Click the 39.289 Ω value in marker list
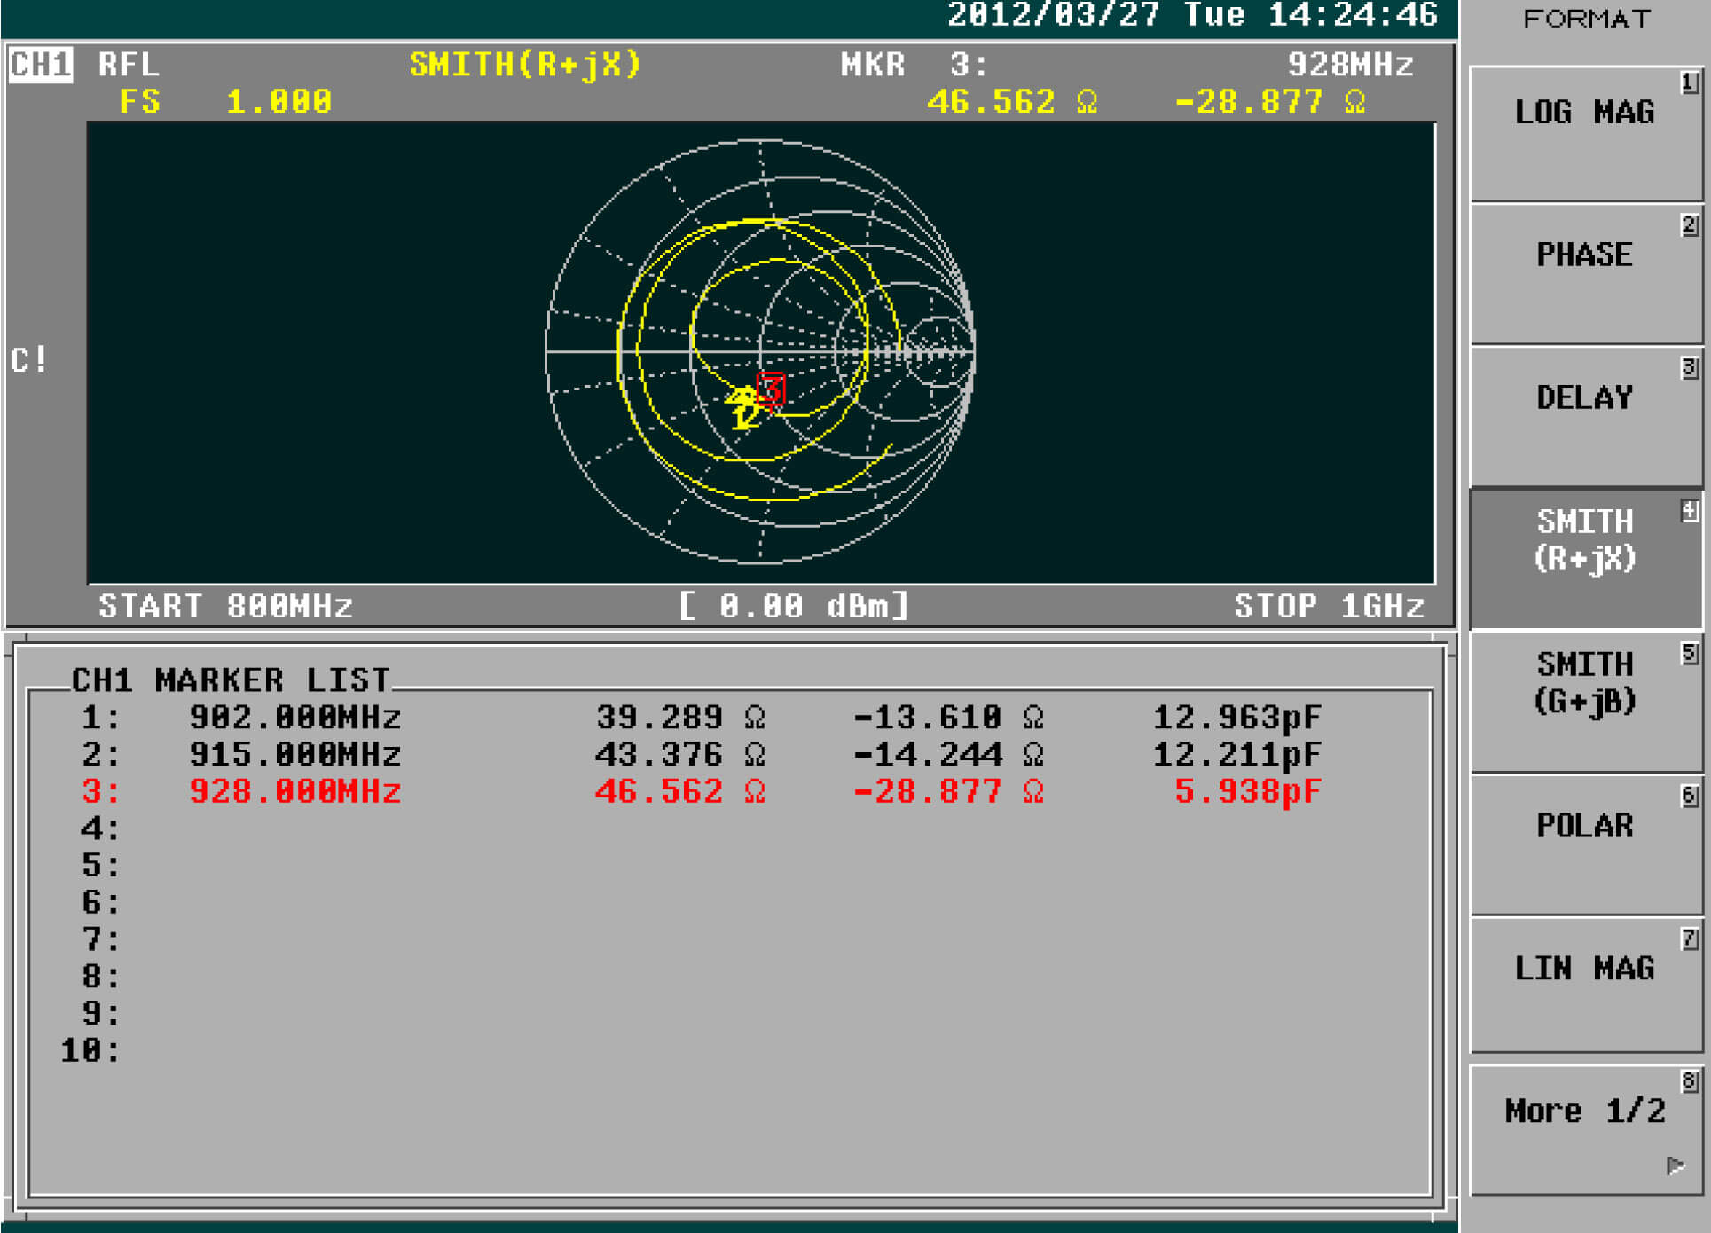This screenshot has height=1233, width=1711. click(x=680, y=717)
